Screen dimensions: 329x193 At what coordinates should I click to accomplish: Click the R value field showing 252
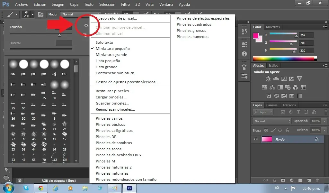[x=306, y=35]
